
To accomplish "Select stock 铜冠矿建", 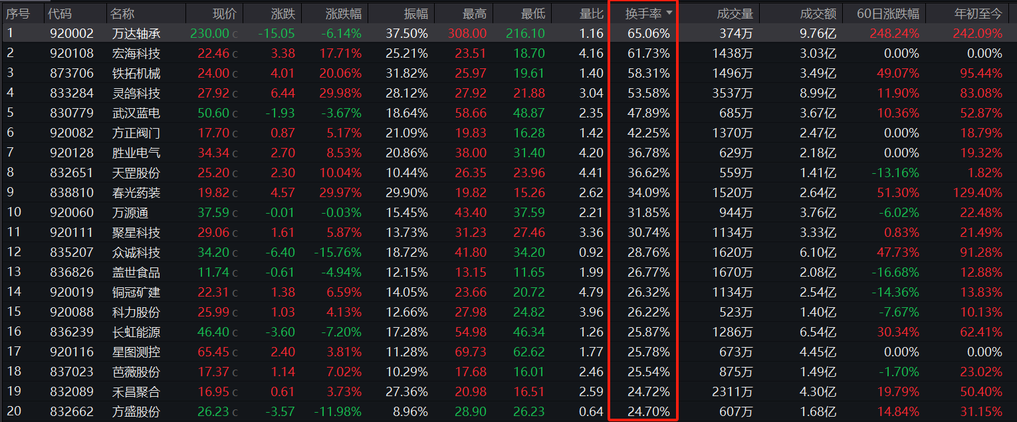I will click(136, 292).
